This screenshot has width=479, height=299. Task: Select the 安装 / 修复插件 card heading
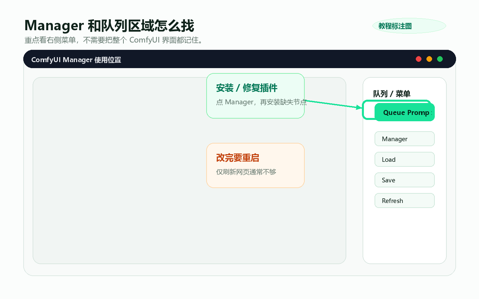(247, 88)
